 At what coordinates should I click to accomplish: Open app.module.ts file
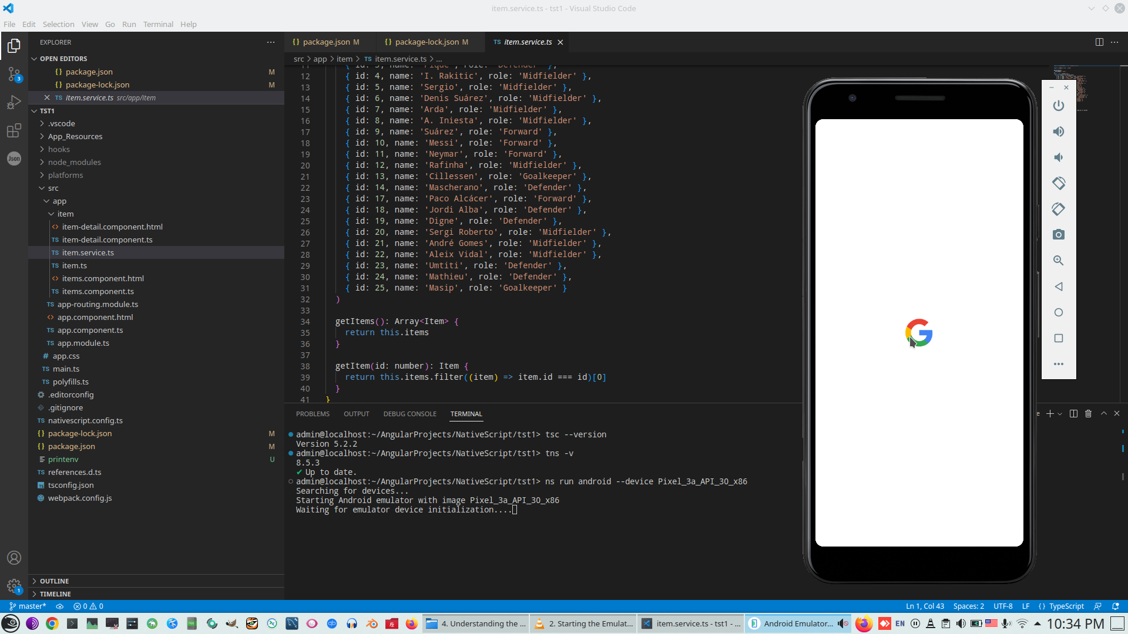pyautogui.click(x=83, y=343)
